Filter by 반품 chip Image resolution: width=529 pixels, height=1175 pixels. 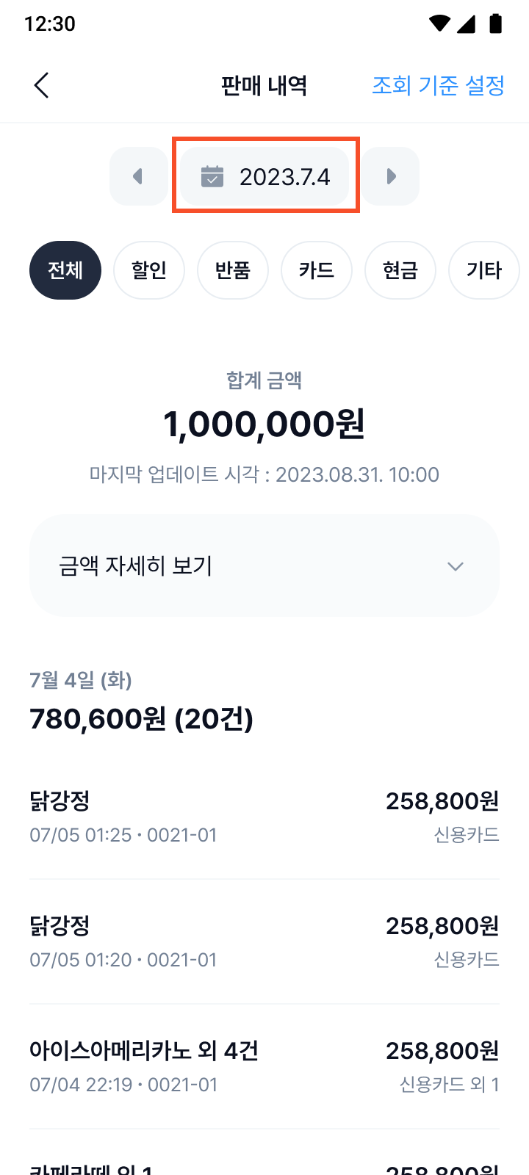233,270
